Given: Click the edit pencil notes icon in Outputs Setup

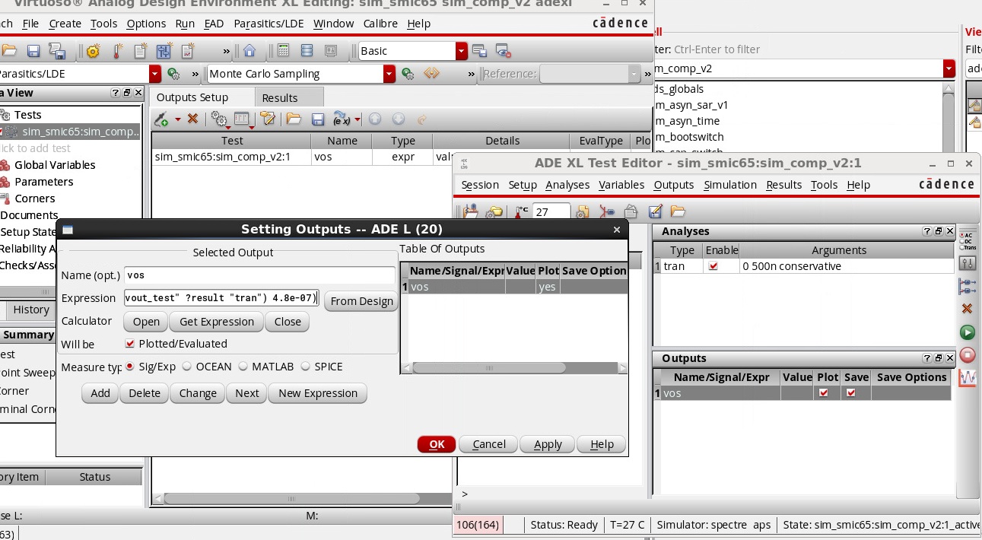Looking at the screenshot, I should (x=267, y=119).
